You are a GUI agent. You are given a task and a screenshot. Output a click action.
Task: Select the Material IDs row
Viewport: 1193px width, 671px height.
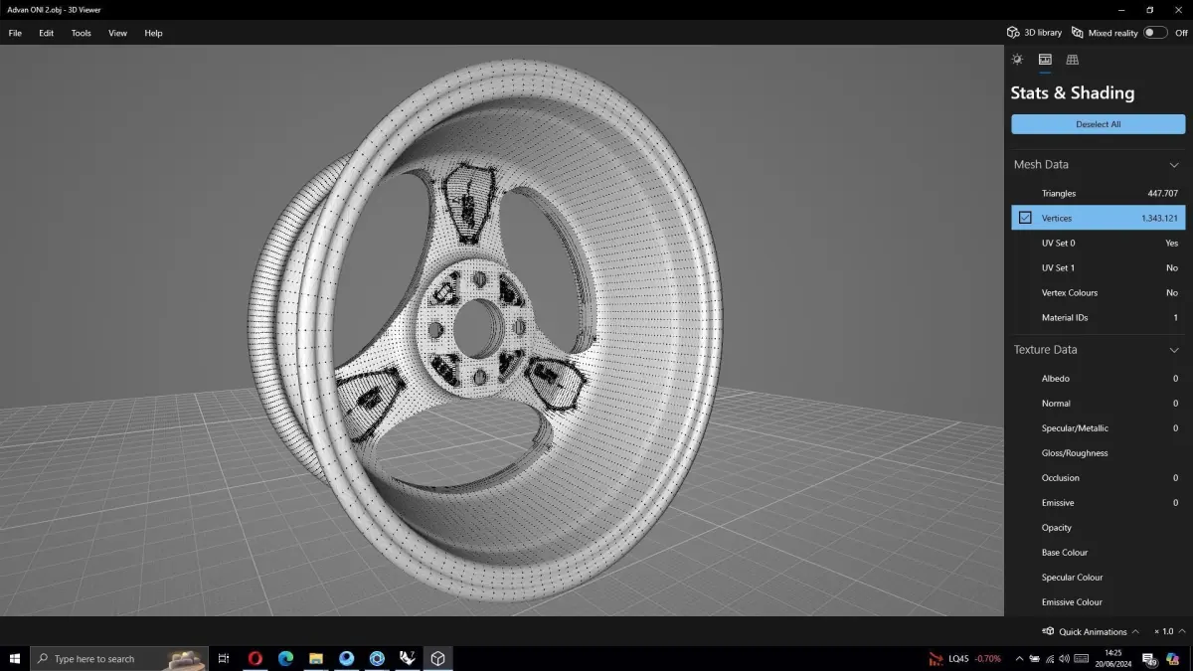(1099, 317)
